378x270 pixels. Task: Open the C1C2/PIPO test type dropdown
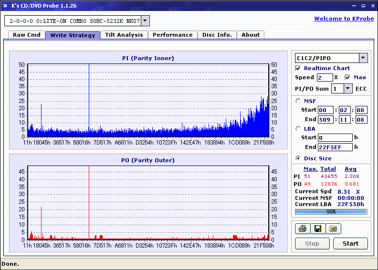[363, 58]
